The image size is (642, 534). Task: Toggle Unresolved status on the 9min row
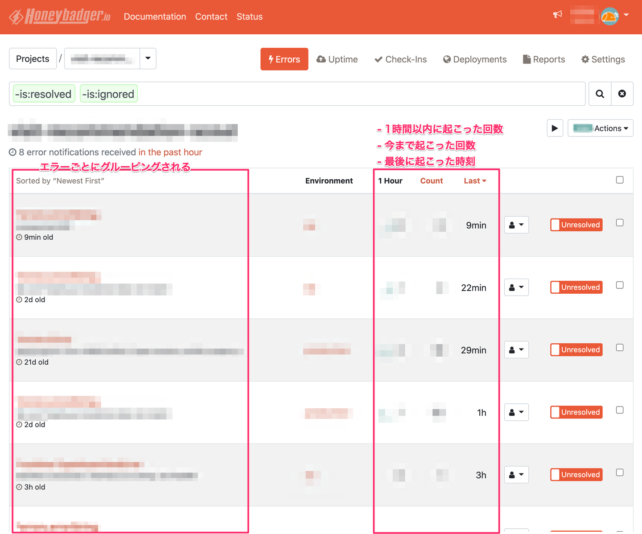point(576,225)
